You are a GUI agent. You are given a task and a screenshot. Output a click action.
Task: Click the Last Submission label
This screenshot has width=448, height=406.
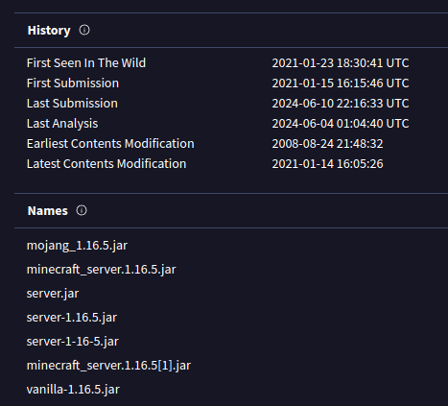[72, 103]
